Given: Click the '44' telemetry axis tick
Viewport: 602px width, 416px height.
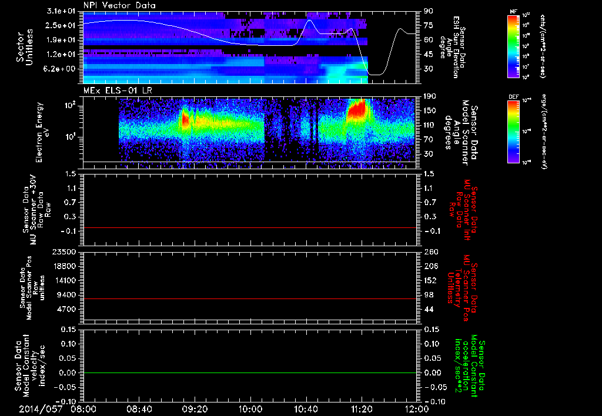Looking at the screenshot, I should pyautogui.click(x=429, y=309).
